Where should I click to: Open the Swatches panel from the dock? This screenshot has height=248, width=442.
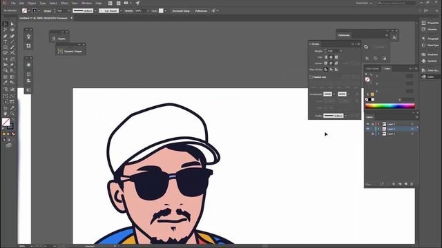pyautogui.click(x=430, y=54)
